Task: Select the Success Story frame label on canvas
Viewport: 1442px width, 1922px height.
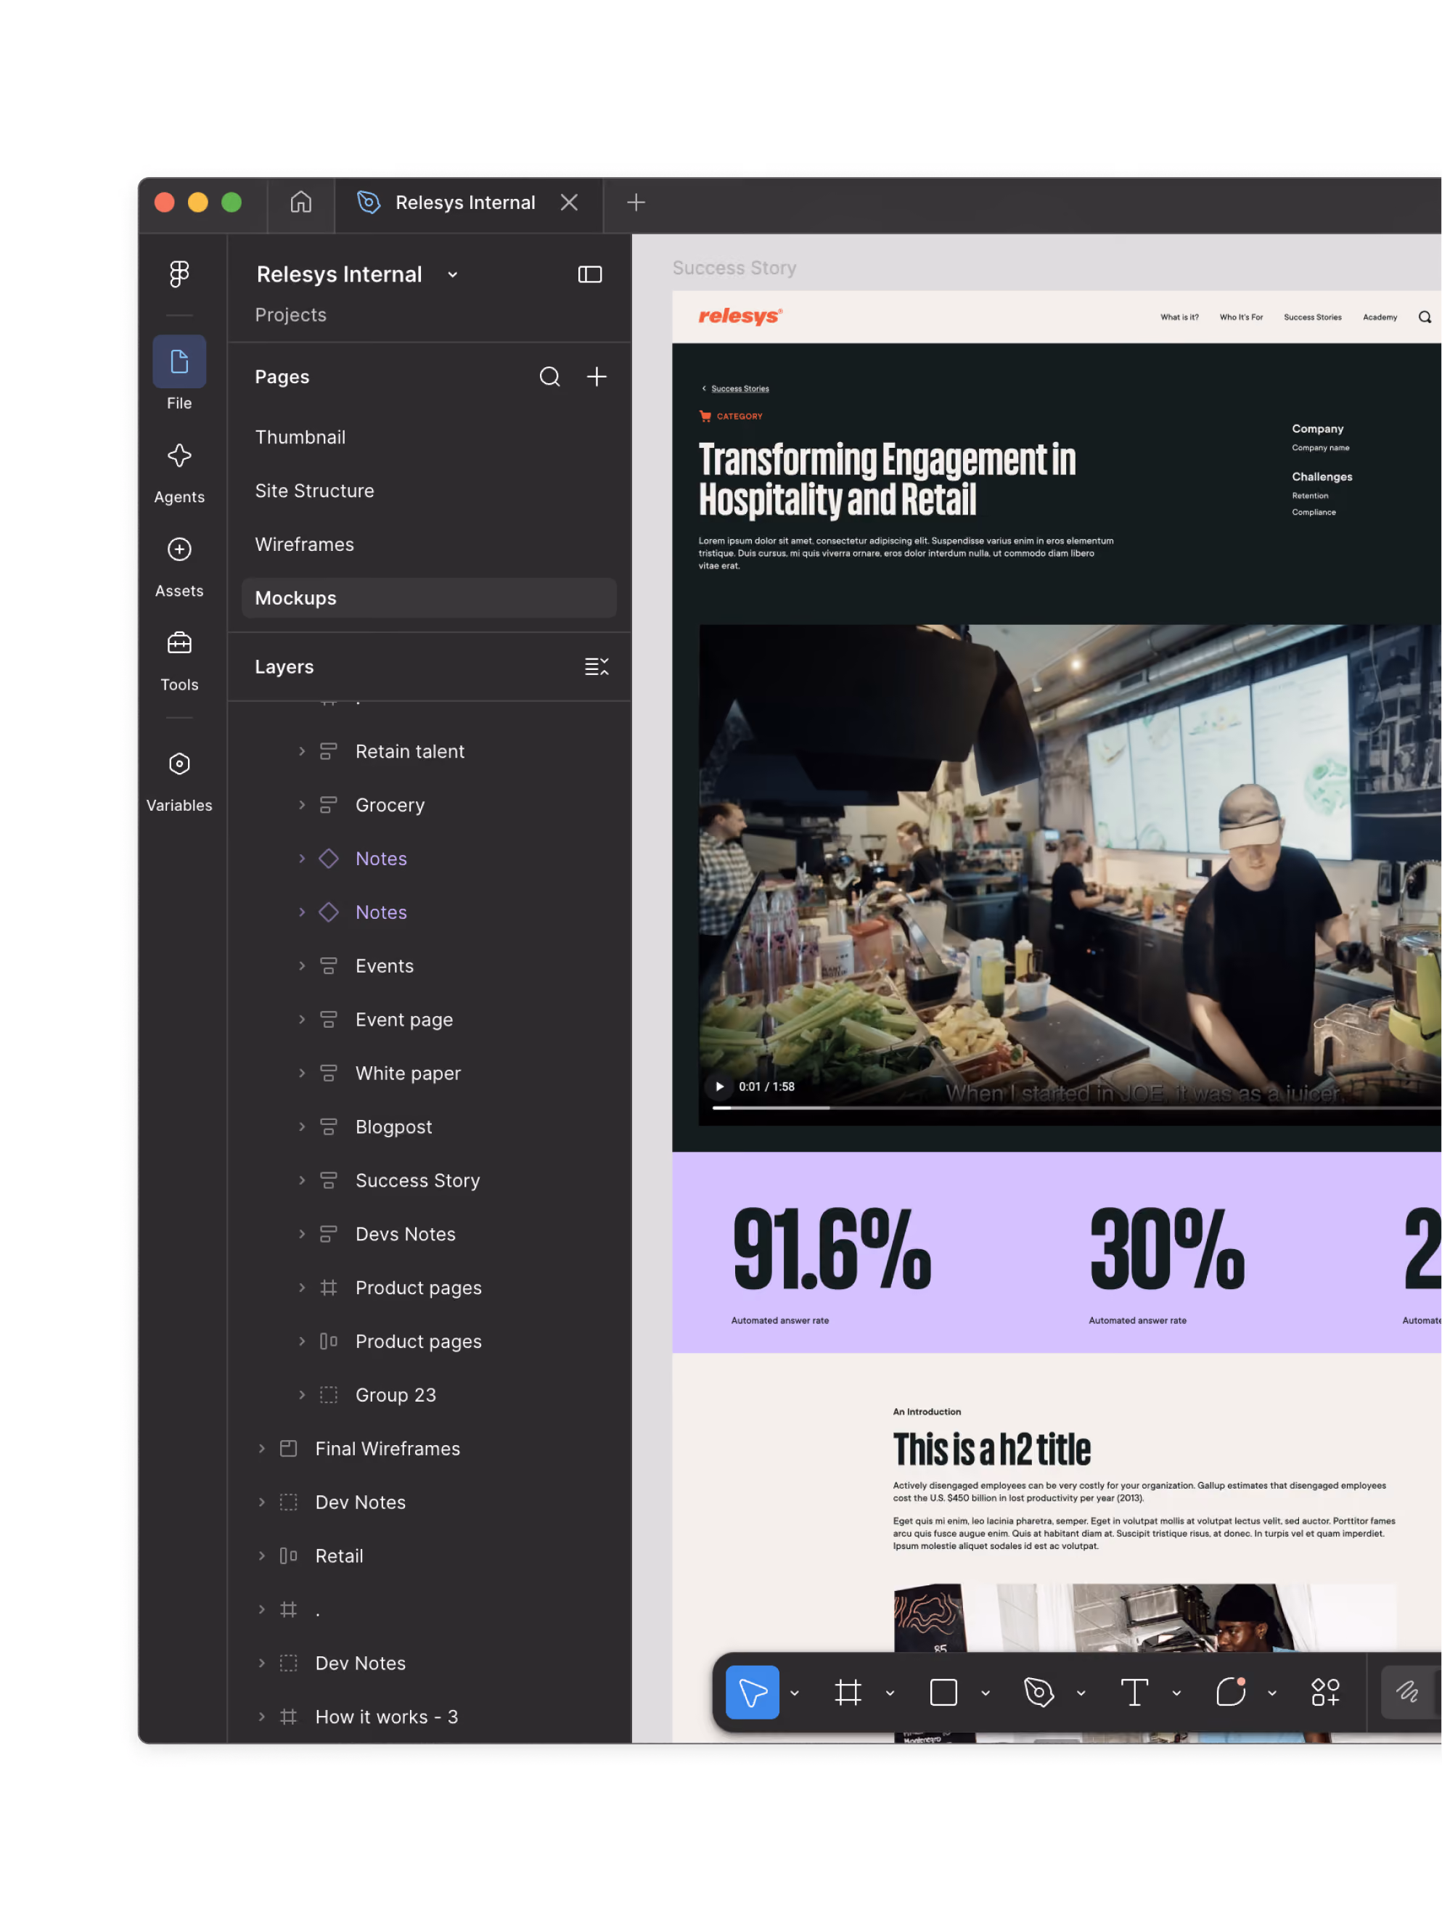Action: (734, 269)
